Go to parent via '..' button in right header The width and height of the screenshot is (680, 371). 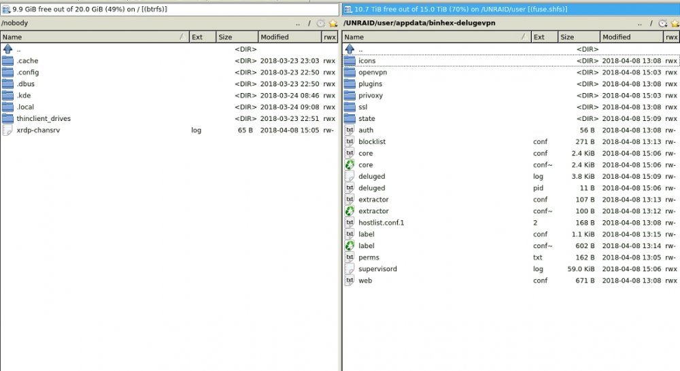[x=640, y=24]
